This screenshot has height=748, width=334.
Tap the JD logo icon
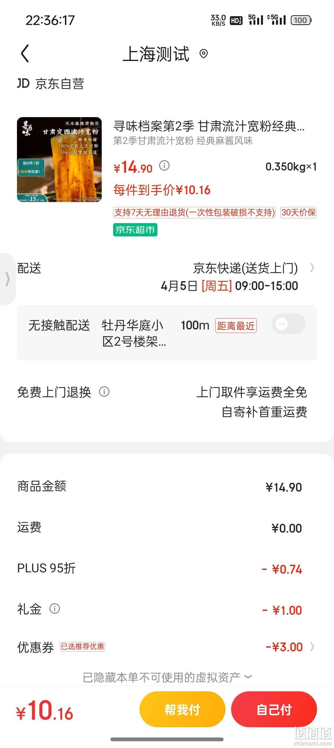(x=23, y=84)
